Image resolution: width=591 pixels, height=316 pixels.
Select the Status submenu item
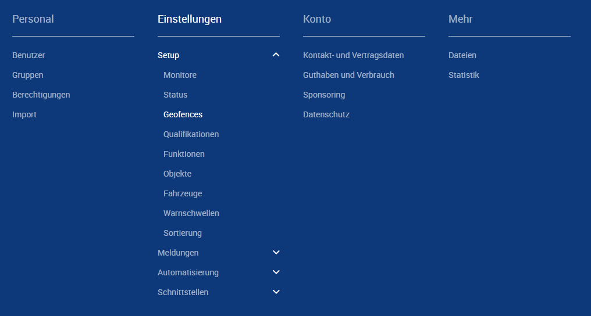tap(175, 95)
